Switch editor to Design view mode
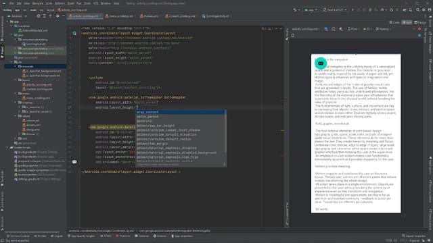This screenshot has width=433, height=243. coord(420,22)
